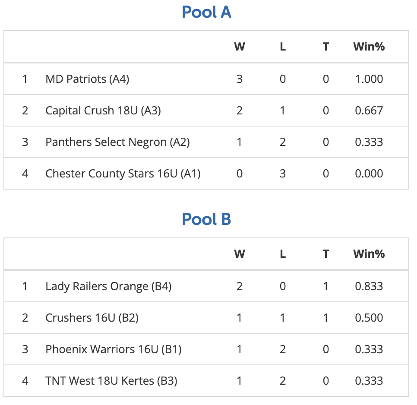Select Chester County Stars 16U (A1)
Viewport: 417px width, 405px height.
123,174
